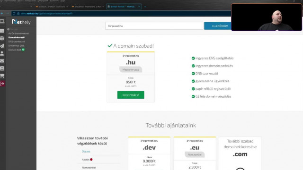Click További ajánlataink heading
Image resolution: width=303 pixels, height=170 pixels.
click(170, 125)
